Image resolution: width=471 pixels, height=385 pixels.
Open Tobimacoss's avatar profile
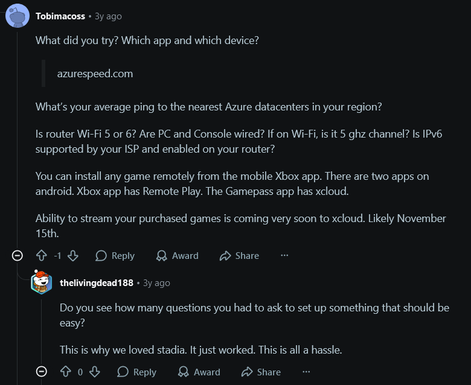pos(17,16)
